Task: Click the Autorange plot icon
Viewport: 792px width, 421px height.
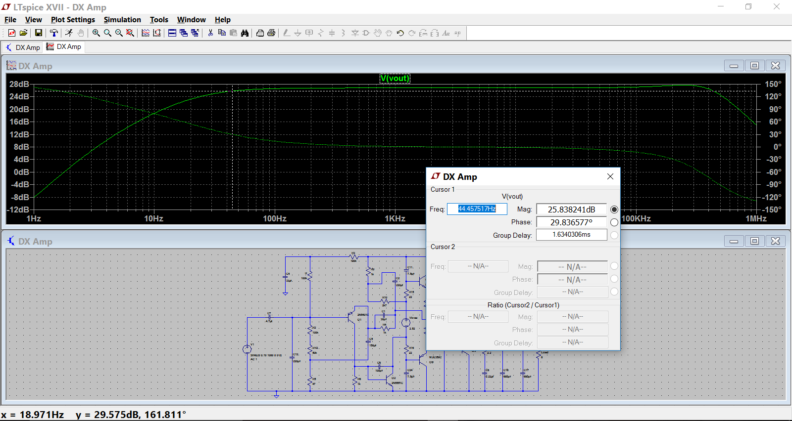Action: pyautogui.click(x=157, y=33)
